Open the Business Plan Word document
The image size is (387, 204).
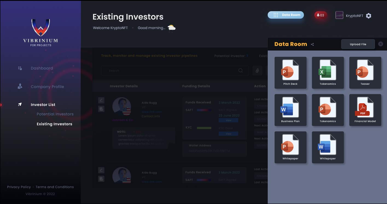coord(290,110)
